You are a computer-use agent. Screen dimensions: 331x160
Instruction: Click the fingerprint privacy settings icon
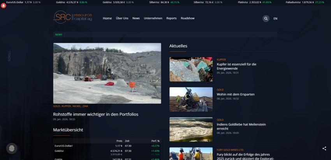tap(12, 148)
